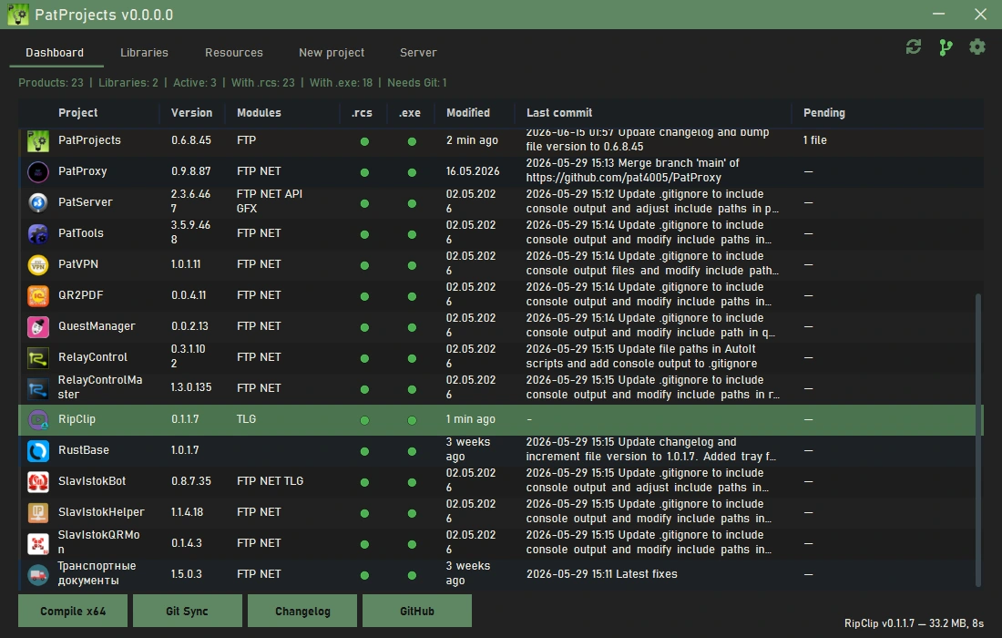This screenshot has width=1002, height=638.
Task: Sort list by the Modified column header
Action: click(x=468, y=112)
